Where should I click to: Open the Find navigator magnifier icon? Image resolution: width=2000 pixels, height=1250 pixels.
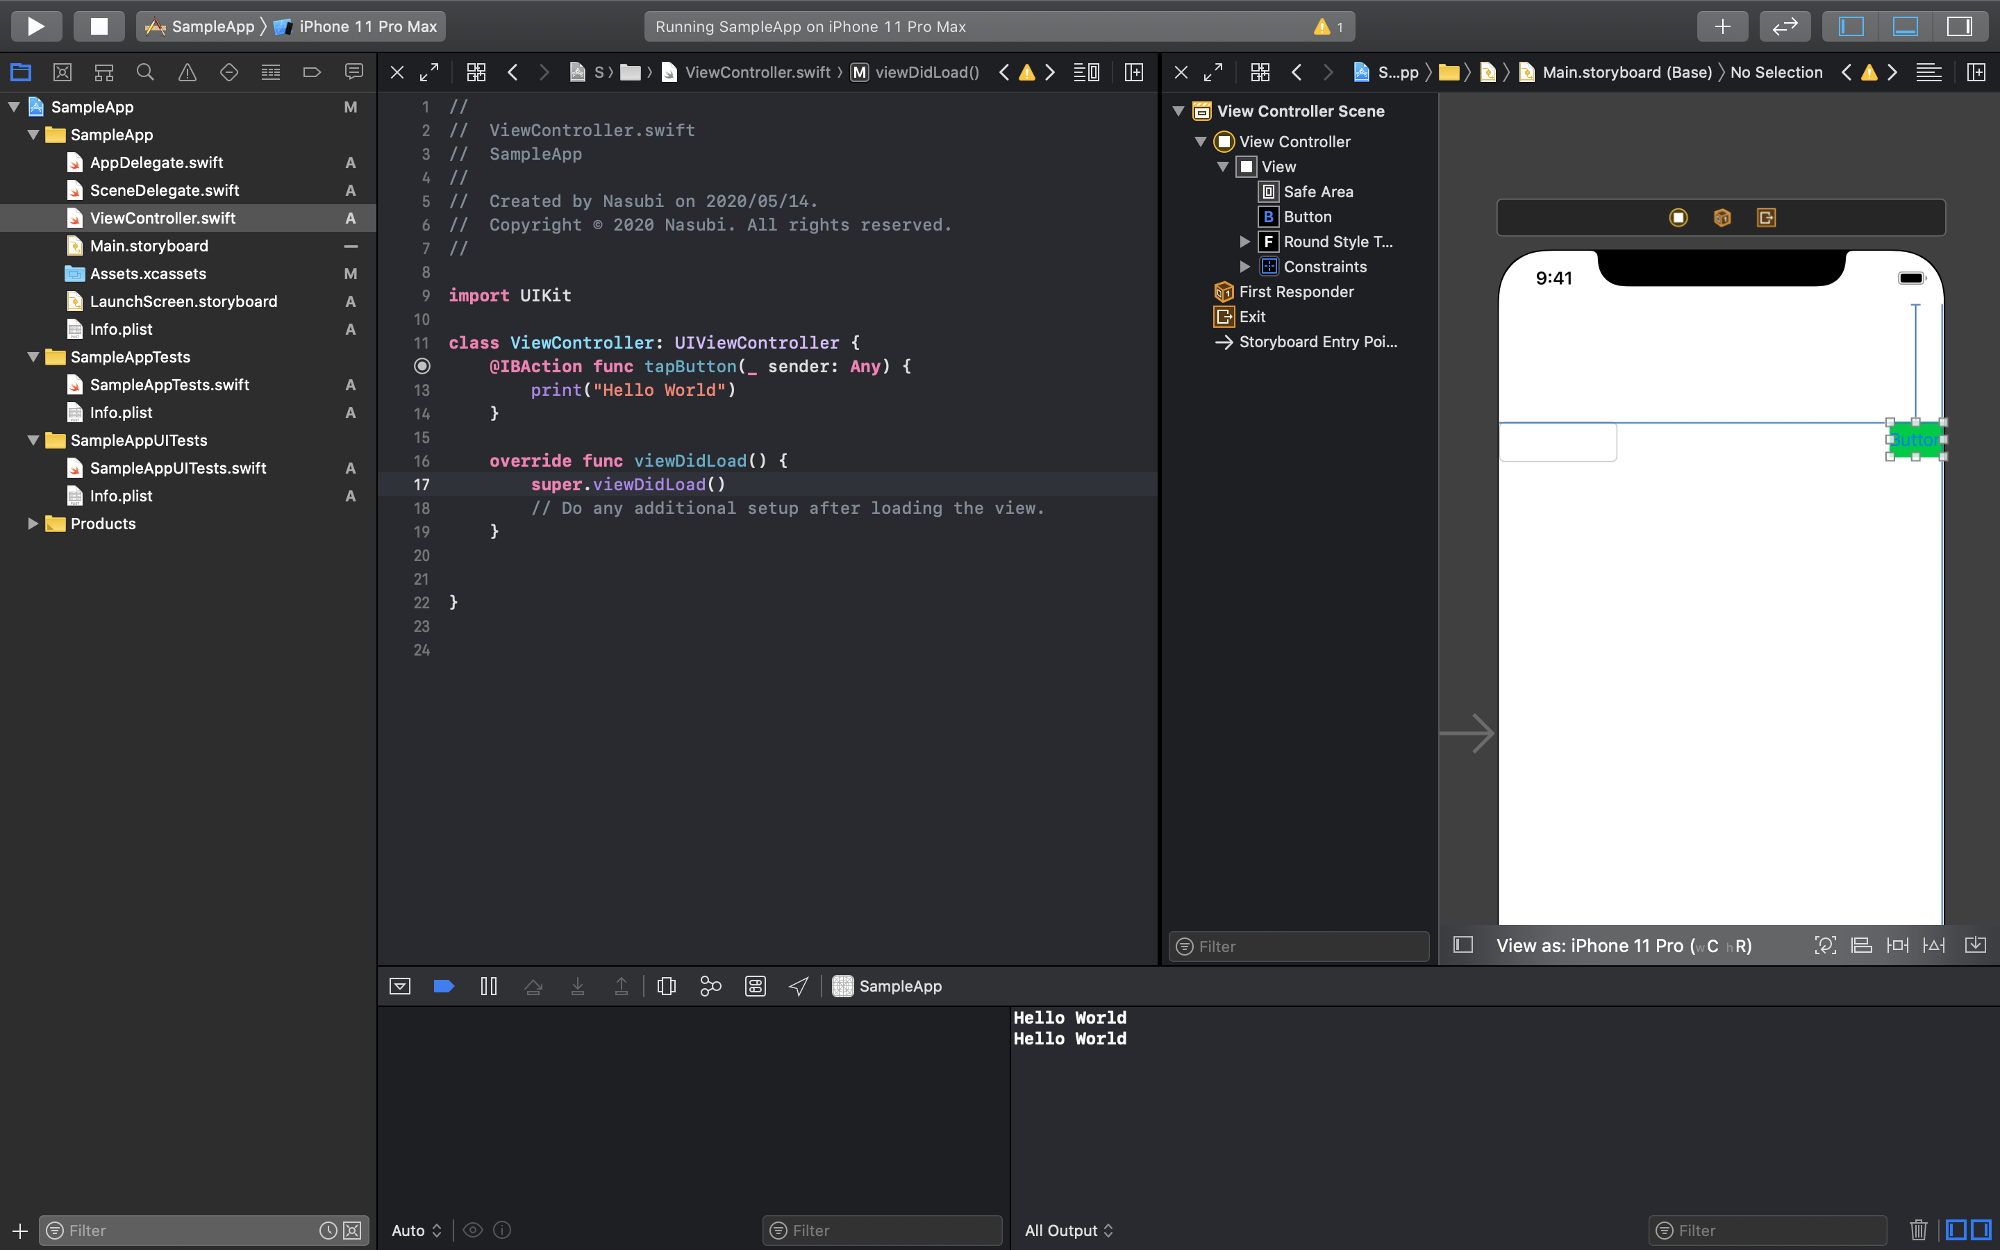pos(145,73)
